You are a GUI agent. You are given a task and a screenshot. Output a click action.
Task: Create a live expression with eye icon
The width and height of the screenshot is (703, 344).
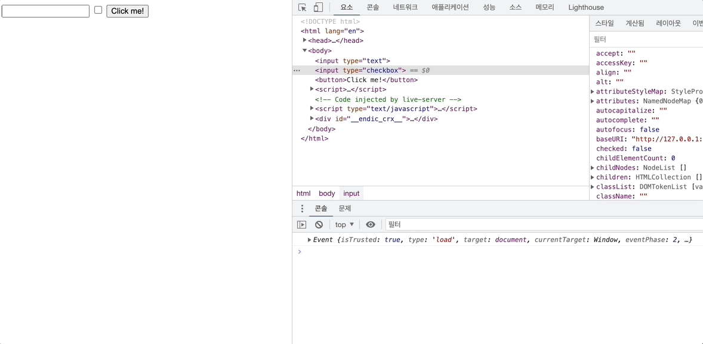pyautogui.click(x=371, y=224)
